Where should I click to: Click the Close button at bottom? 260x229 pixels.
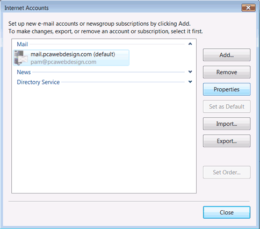pyautogui.click(x=227, y=212)
